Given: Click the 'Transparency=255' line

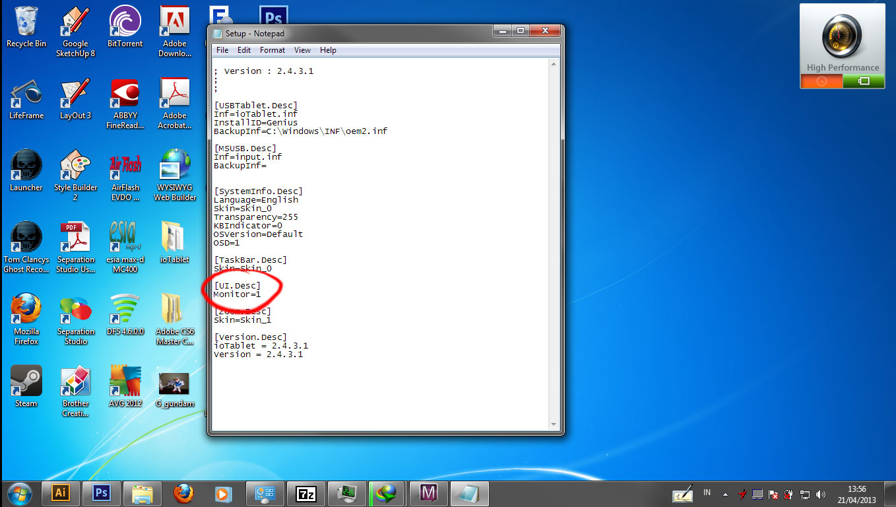Looking at the screenshot, I should coord(256,217).
